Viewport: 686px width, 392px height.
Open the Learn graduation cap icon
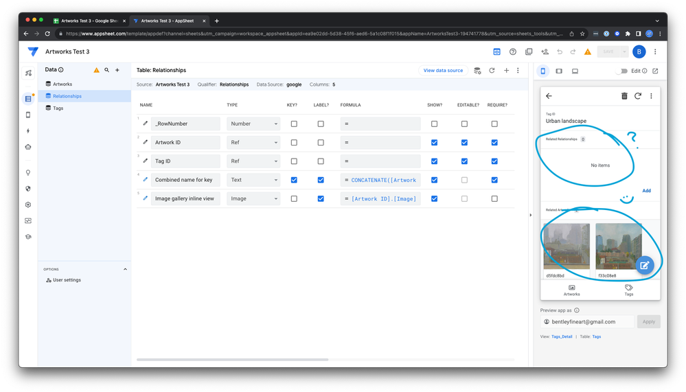[28, 237]
